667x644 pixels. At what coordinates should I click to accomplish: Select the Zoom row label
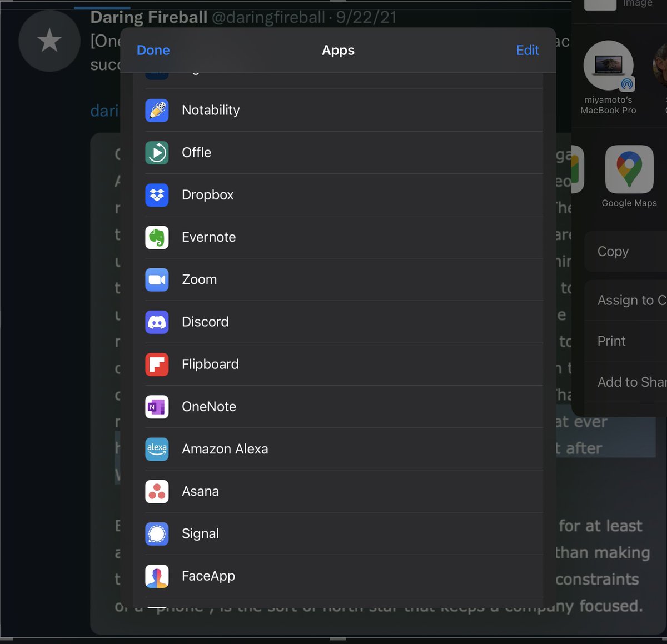click(199, 279)
